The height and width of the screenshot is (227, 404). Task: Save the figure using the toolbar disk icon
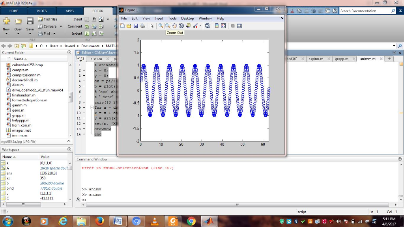136,26
